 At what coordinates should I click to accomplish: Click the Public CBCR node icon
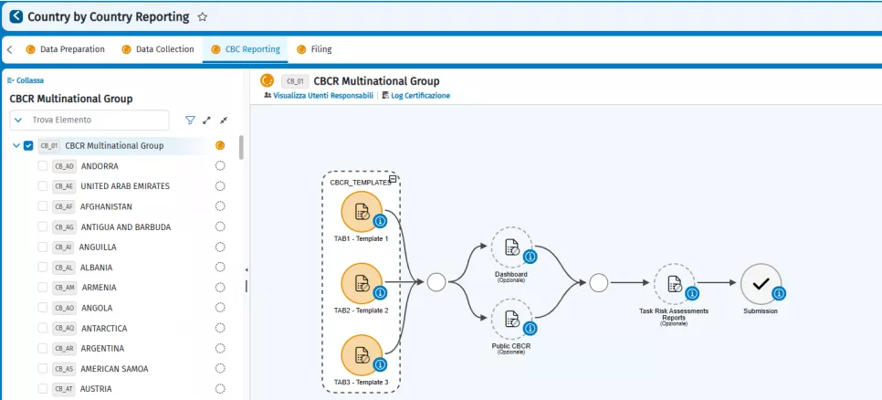(510, 321)
